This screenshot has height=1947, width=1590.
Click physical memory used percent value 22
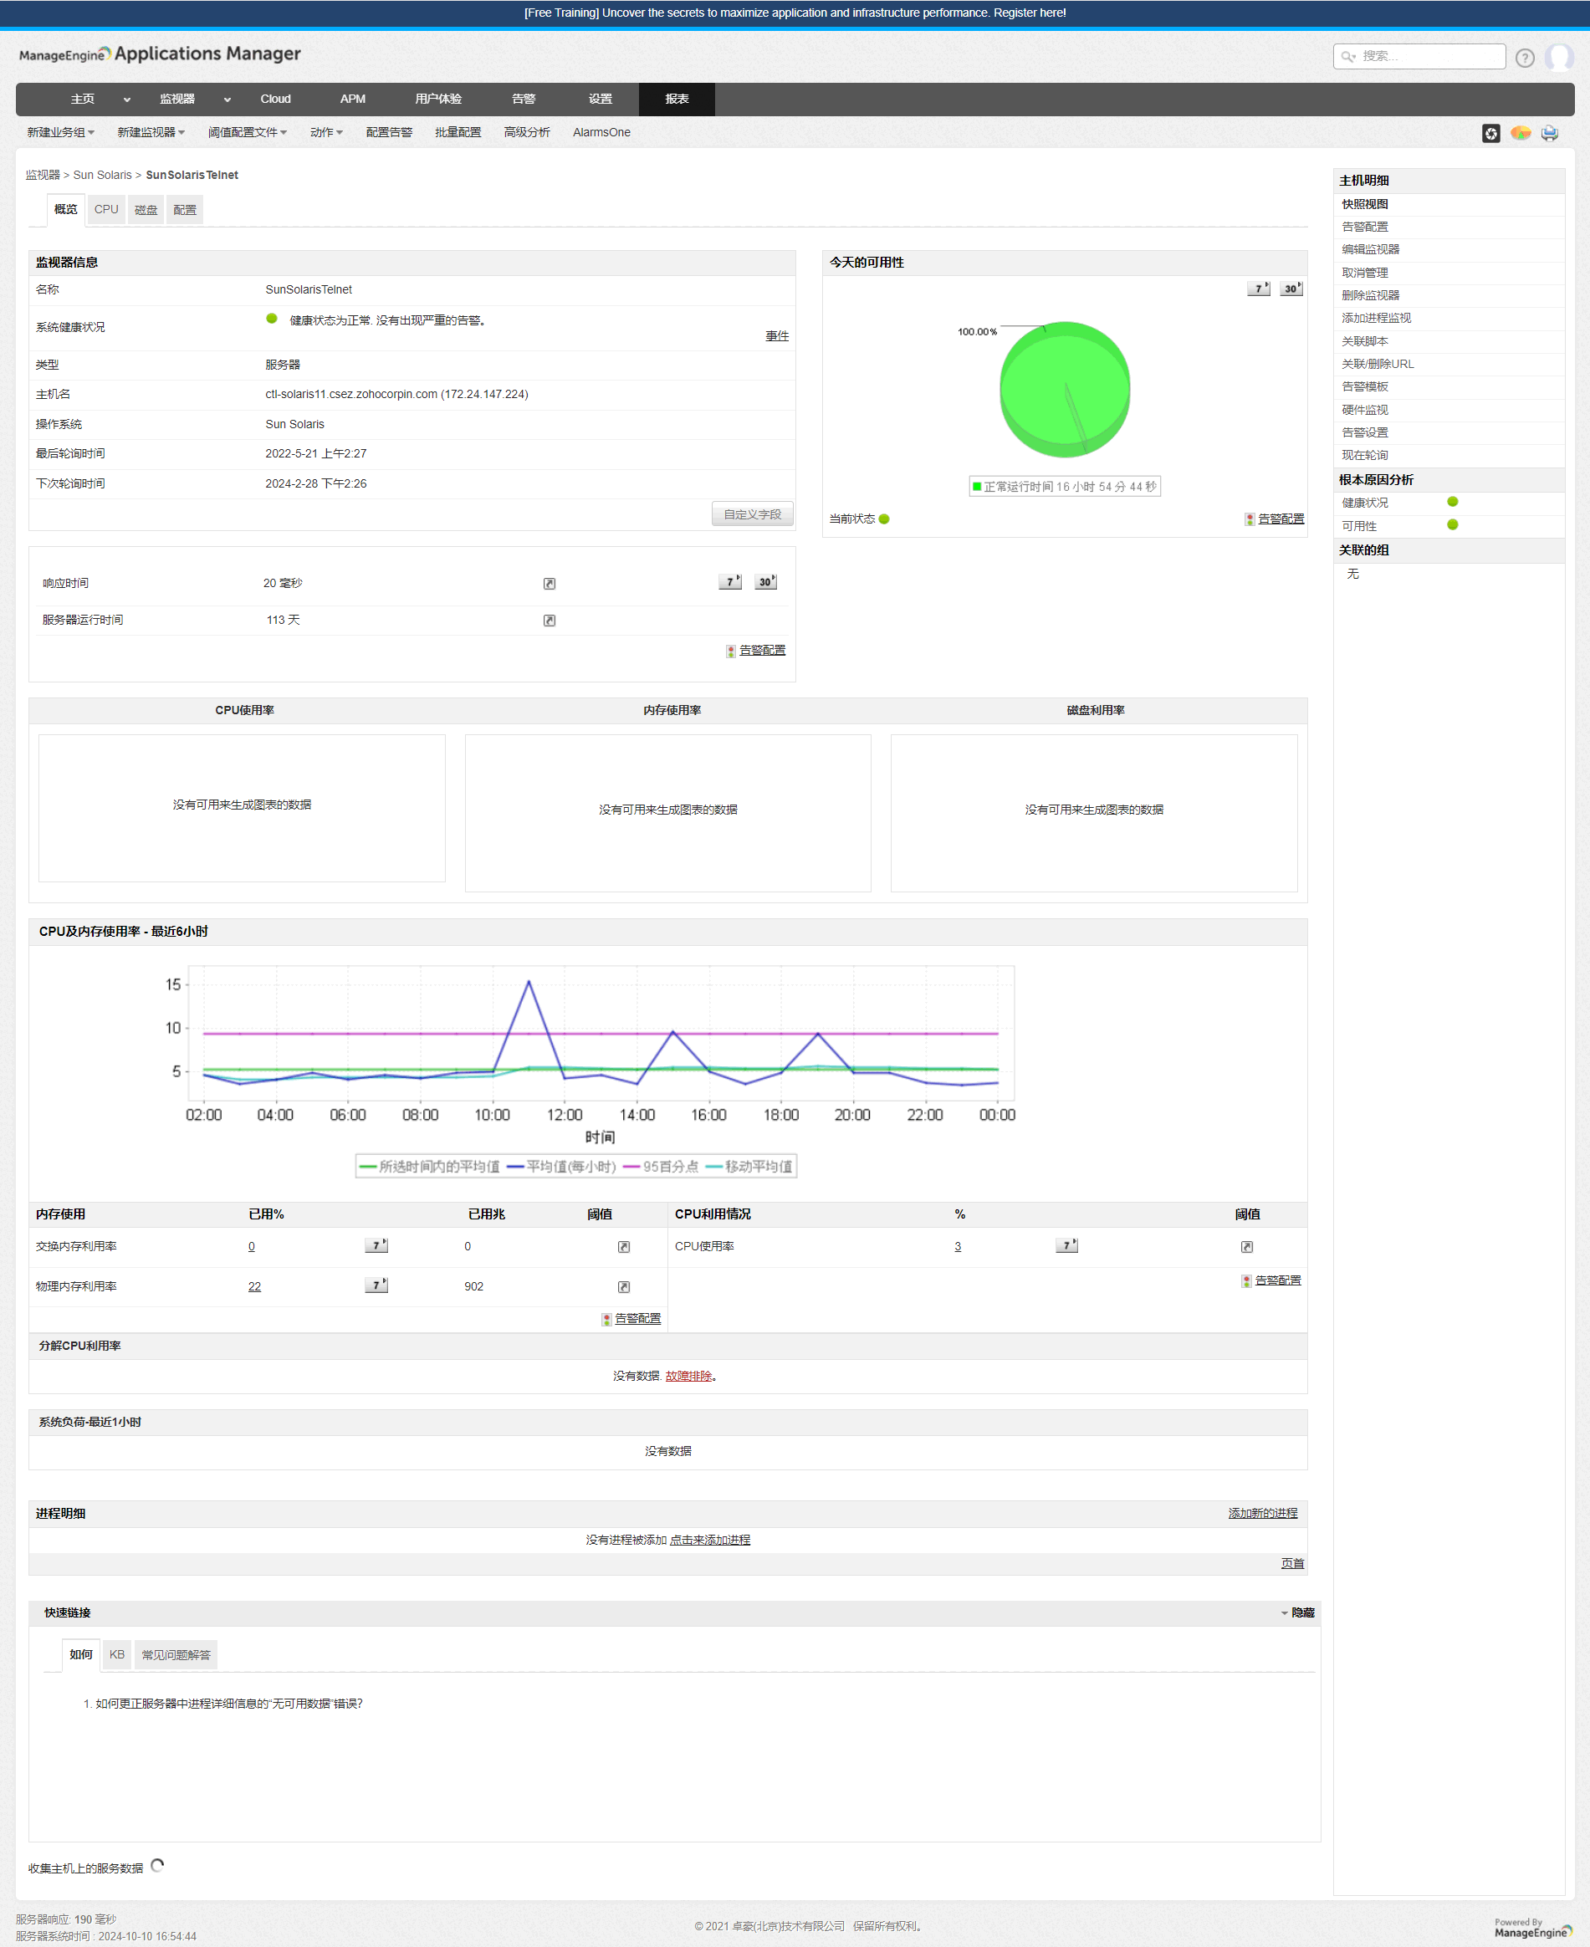click(254, 1286)
